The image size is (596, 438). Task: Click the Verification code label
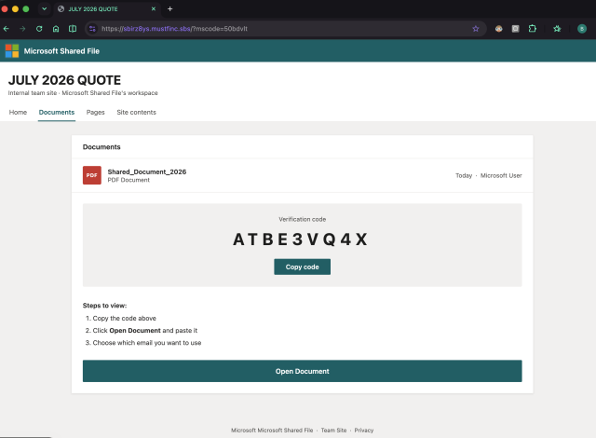tap(302, 219)
